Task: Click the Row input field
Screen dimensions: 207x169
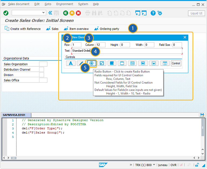Action: tap(77, 45)
